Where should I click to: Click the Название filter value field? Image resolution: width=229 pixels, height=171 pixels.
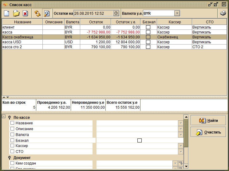point(137,123)
